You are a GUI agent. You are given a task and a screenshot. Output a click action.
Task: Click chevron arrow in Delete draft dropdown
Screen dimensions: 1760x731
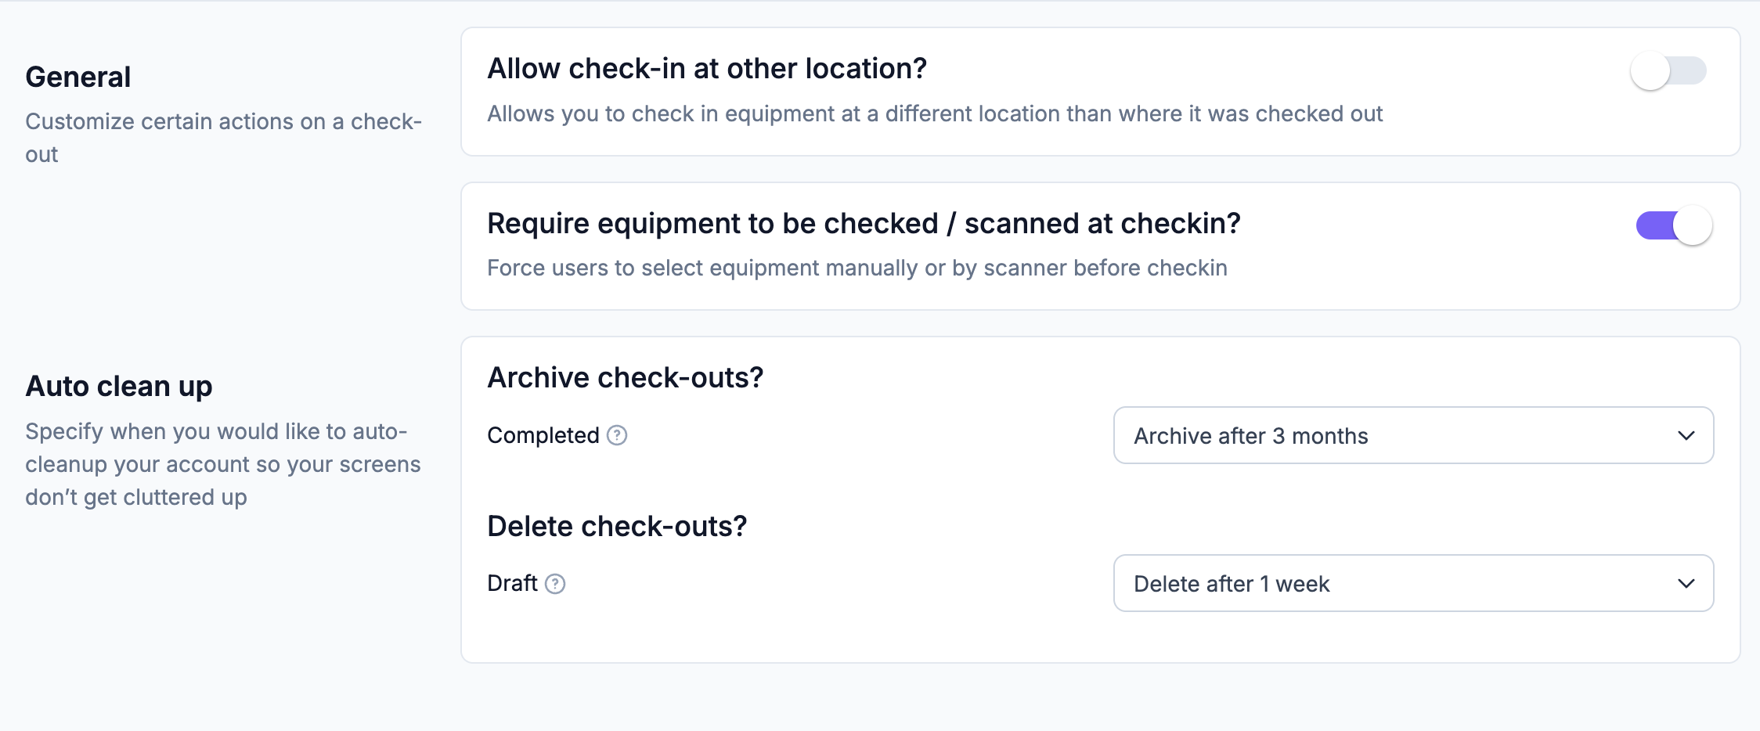1686,583
